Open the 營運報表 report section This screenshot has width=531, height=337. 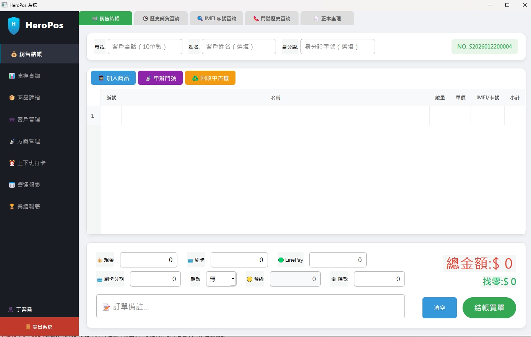29,185
